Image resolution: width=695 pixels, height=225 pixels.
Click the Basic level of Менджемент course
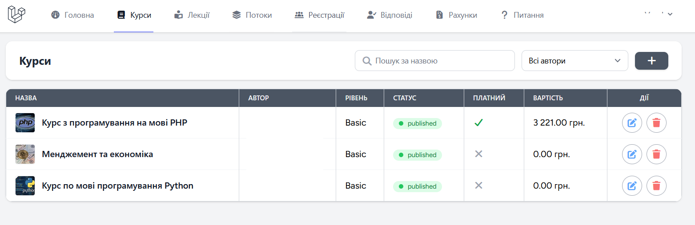[x=356, y=154]
